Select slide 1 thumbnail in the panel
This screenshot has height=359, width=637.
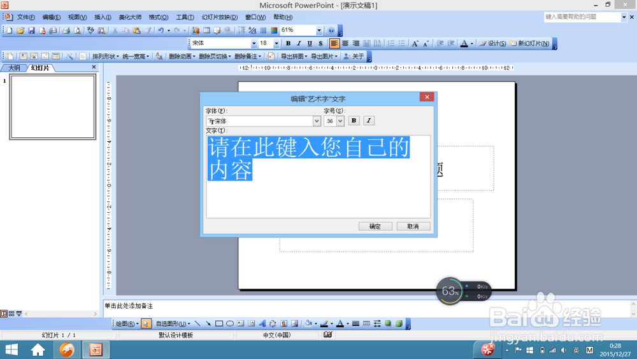pos(53,107)
